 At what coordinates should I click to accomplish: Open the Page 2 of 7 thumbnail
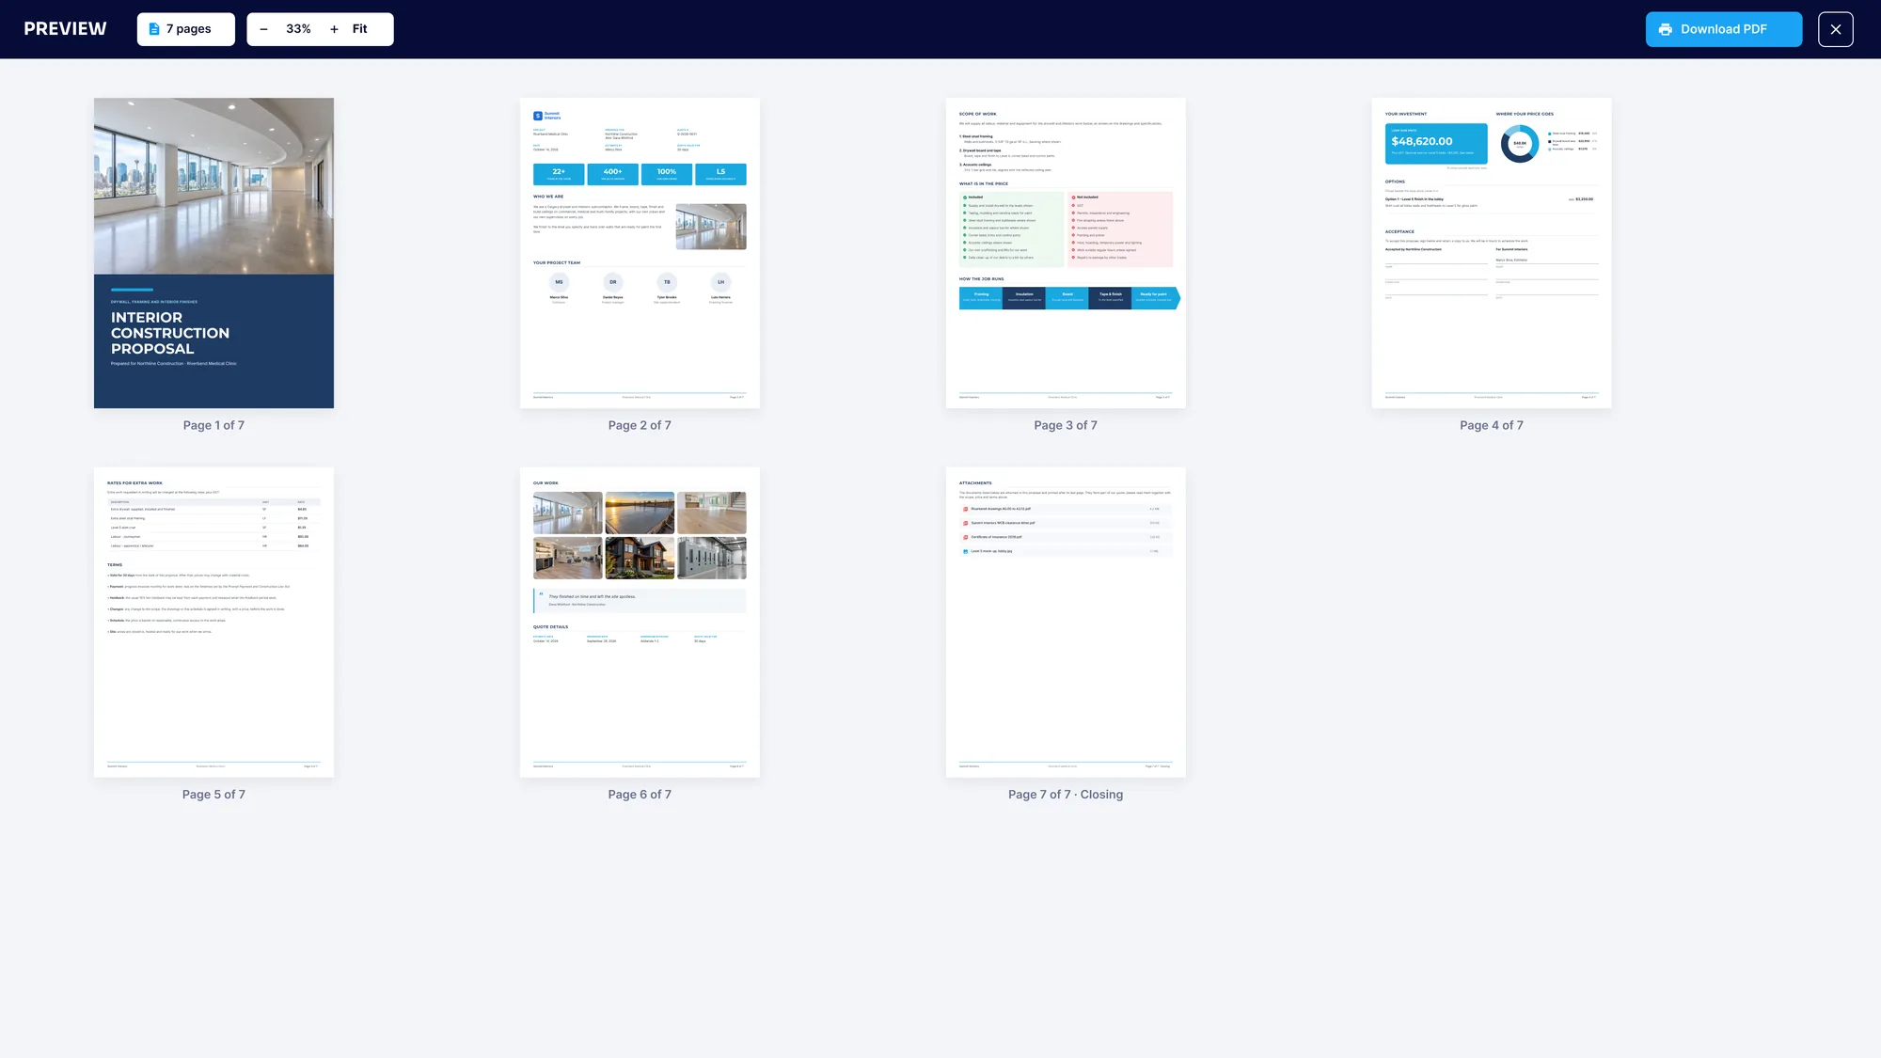pos(640,253)
